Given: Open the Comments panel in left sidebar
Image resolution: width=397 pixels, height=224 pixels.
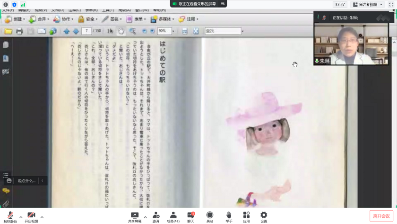Looking at the screenshot, I should tap(6, 190).
